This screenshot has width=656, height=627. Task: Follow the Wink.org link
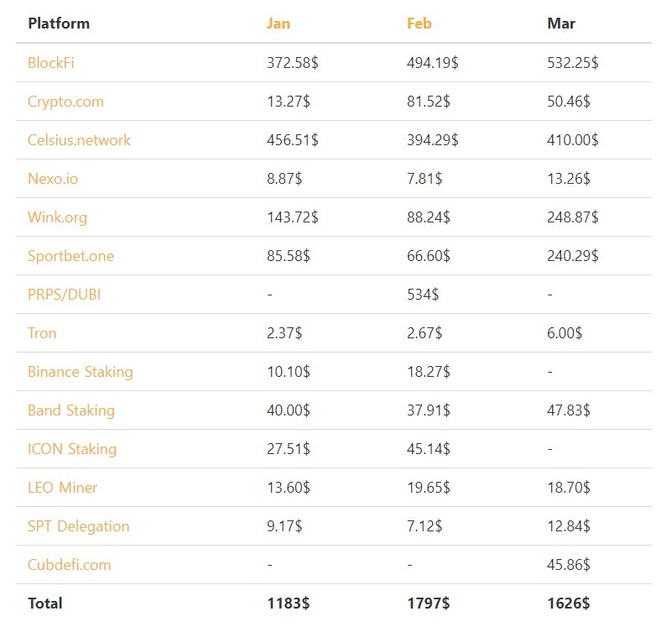[x=57, y=217]
